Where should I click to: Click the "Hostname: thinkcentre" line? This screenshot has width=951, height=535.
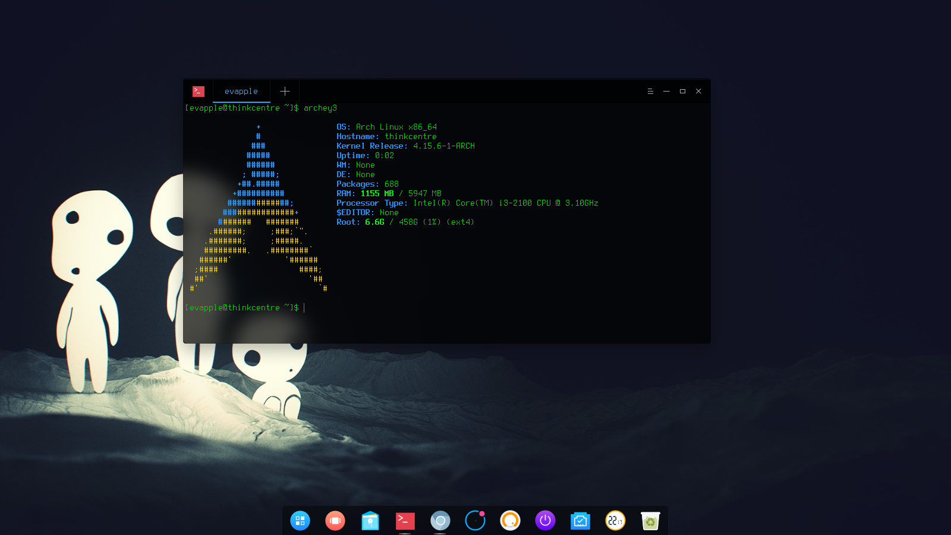[x=386, y=137]
